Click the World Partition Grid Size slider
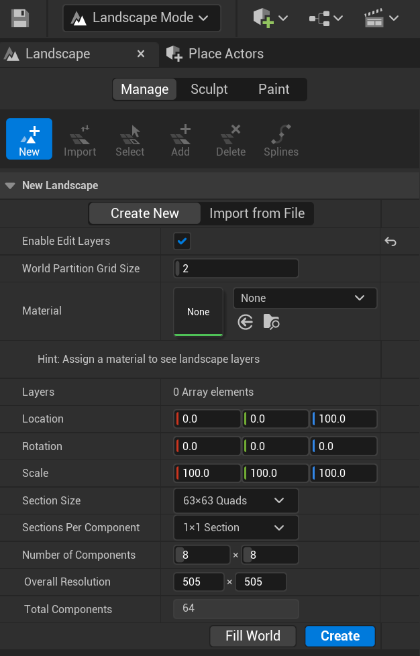Image resolution: width=420 pixels, height=656 pixels. [236, 268]
